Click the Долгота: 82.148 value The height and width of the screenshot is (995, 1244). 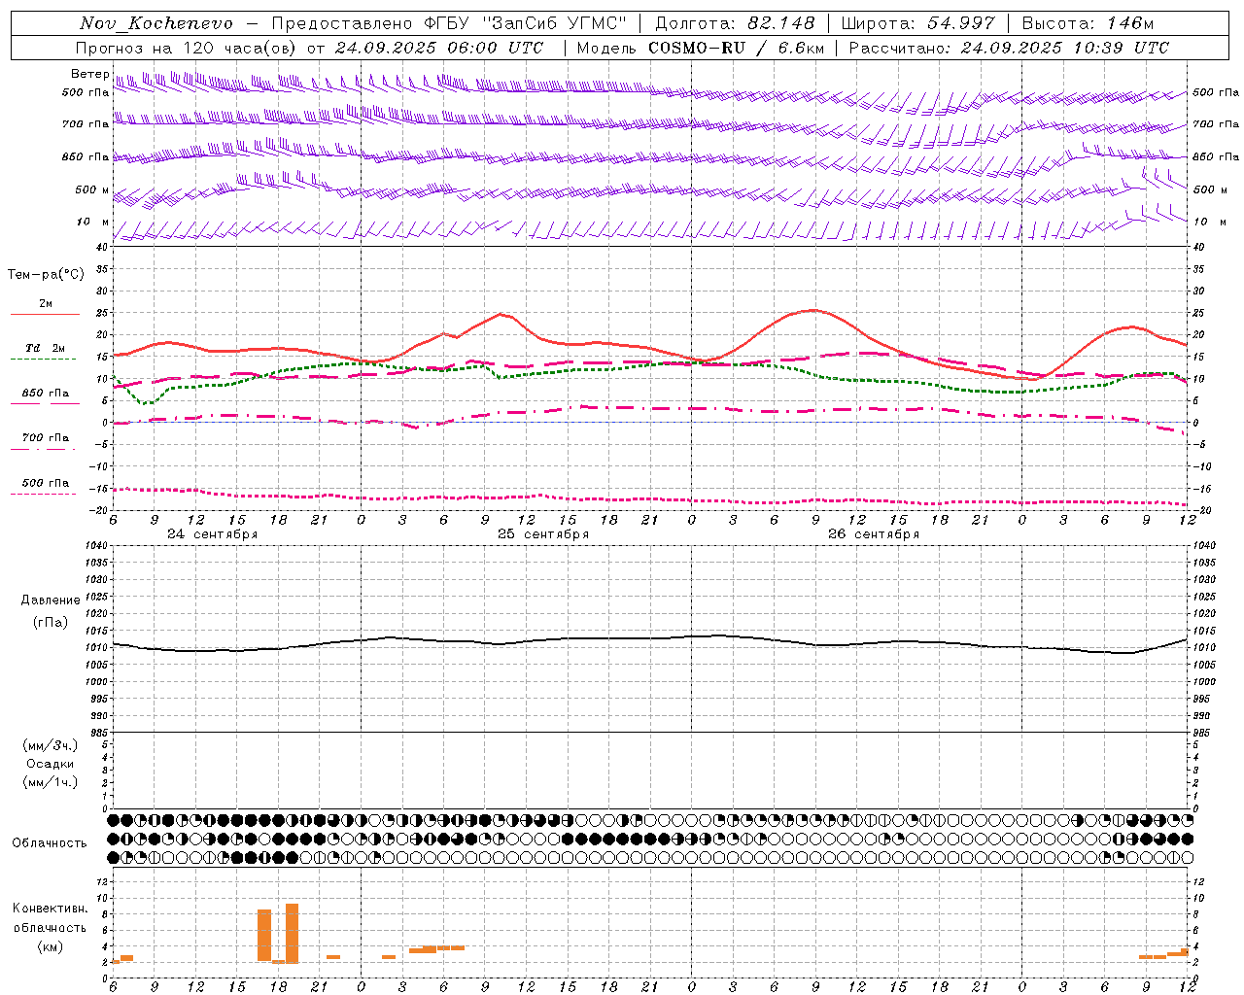(736, 23)
